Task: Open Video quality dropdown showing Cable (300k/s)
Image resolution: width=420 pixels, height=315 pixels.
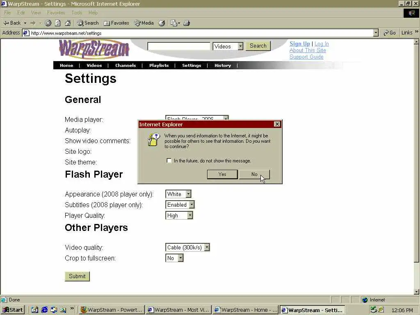Action: [x=187, y=247]
